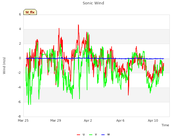Image resolution: width=187 pixels, height=140 pixels.
Task: Click the y-axis tick label 2
Action: click(20, 44)
